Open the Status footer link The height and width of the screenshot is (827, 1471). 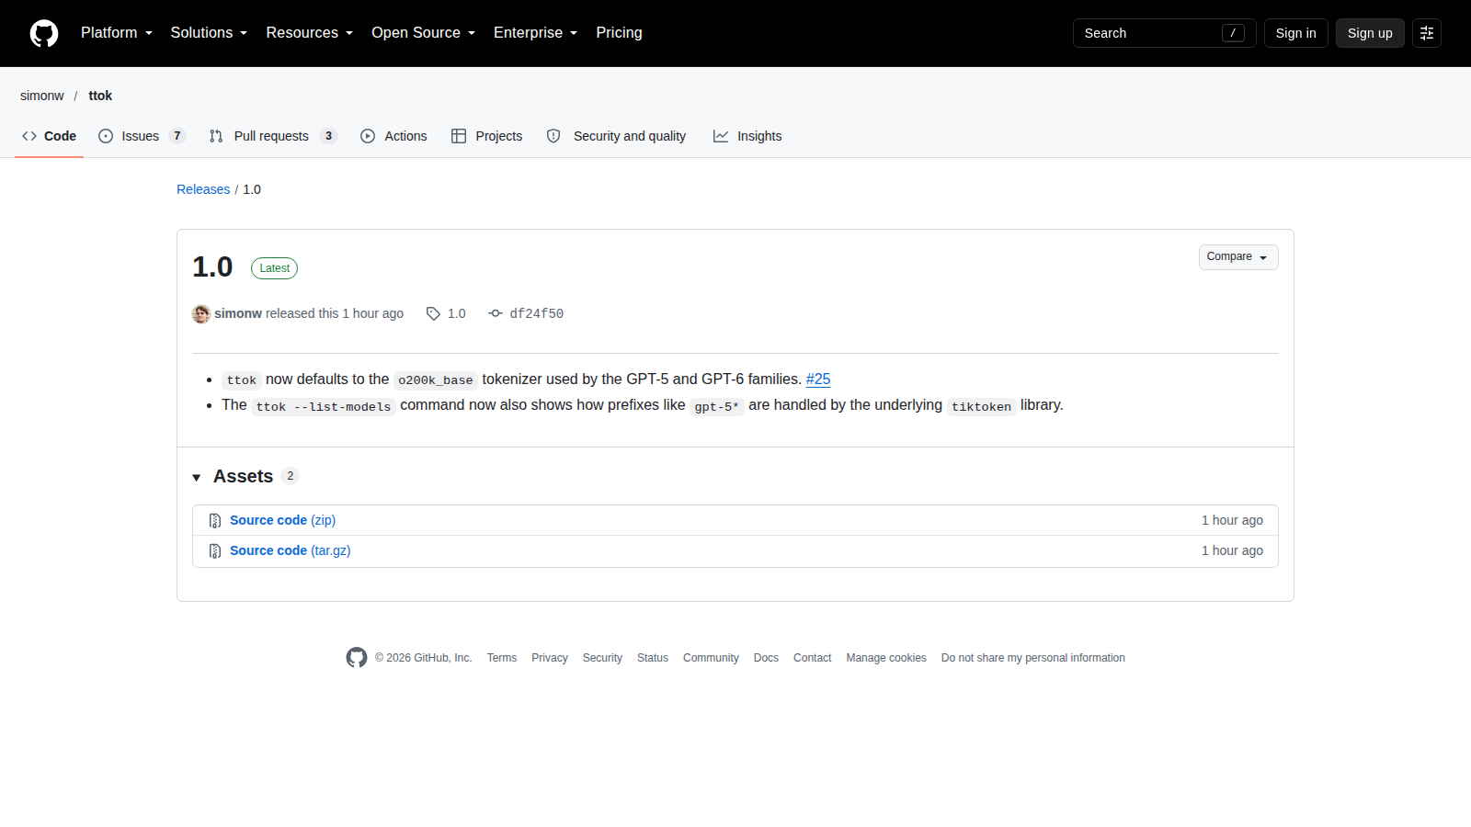point(653,659)
